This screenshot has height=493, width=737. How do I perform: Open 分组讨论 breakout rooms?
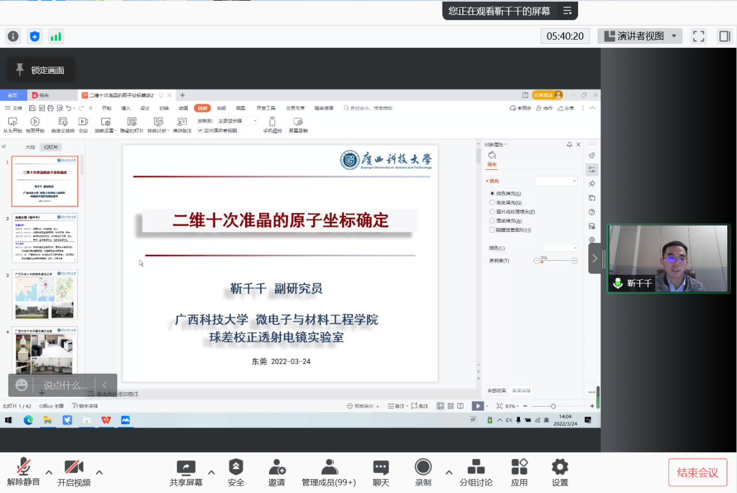coord(476,472)
